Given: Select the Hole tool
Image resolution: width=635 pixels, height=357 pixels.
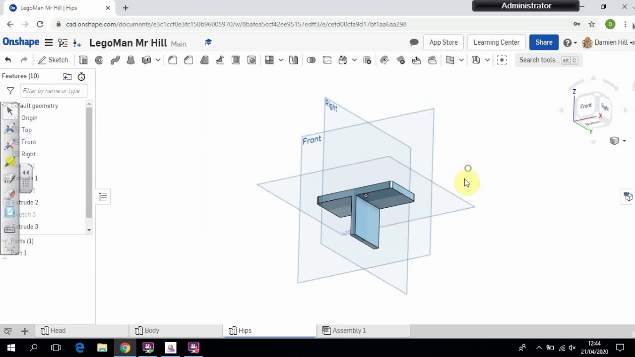Looking at the screenshot, I should pyautogui.click(x=252, y=60).
